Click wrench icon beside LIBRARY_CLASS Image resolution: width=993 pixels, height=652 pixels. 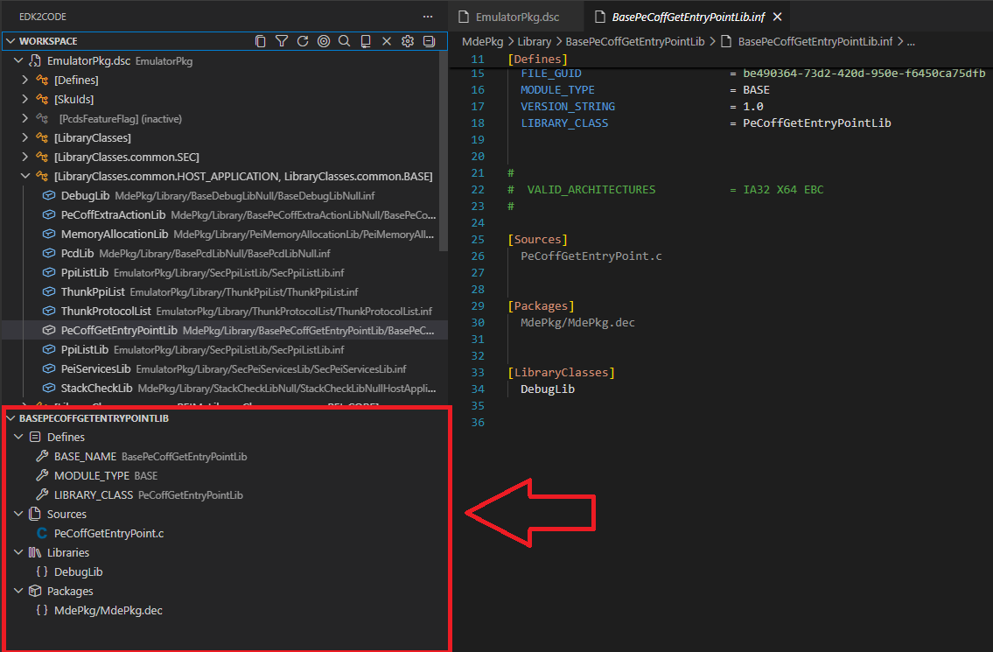pos(42,494)
